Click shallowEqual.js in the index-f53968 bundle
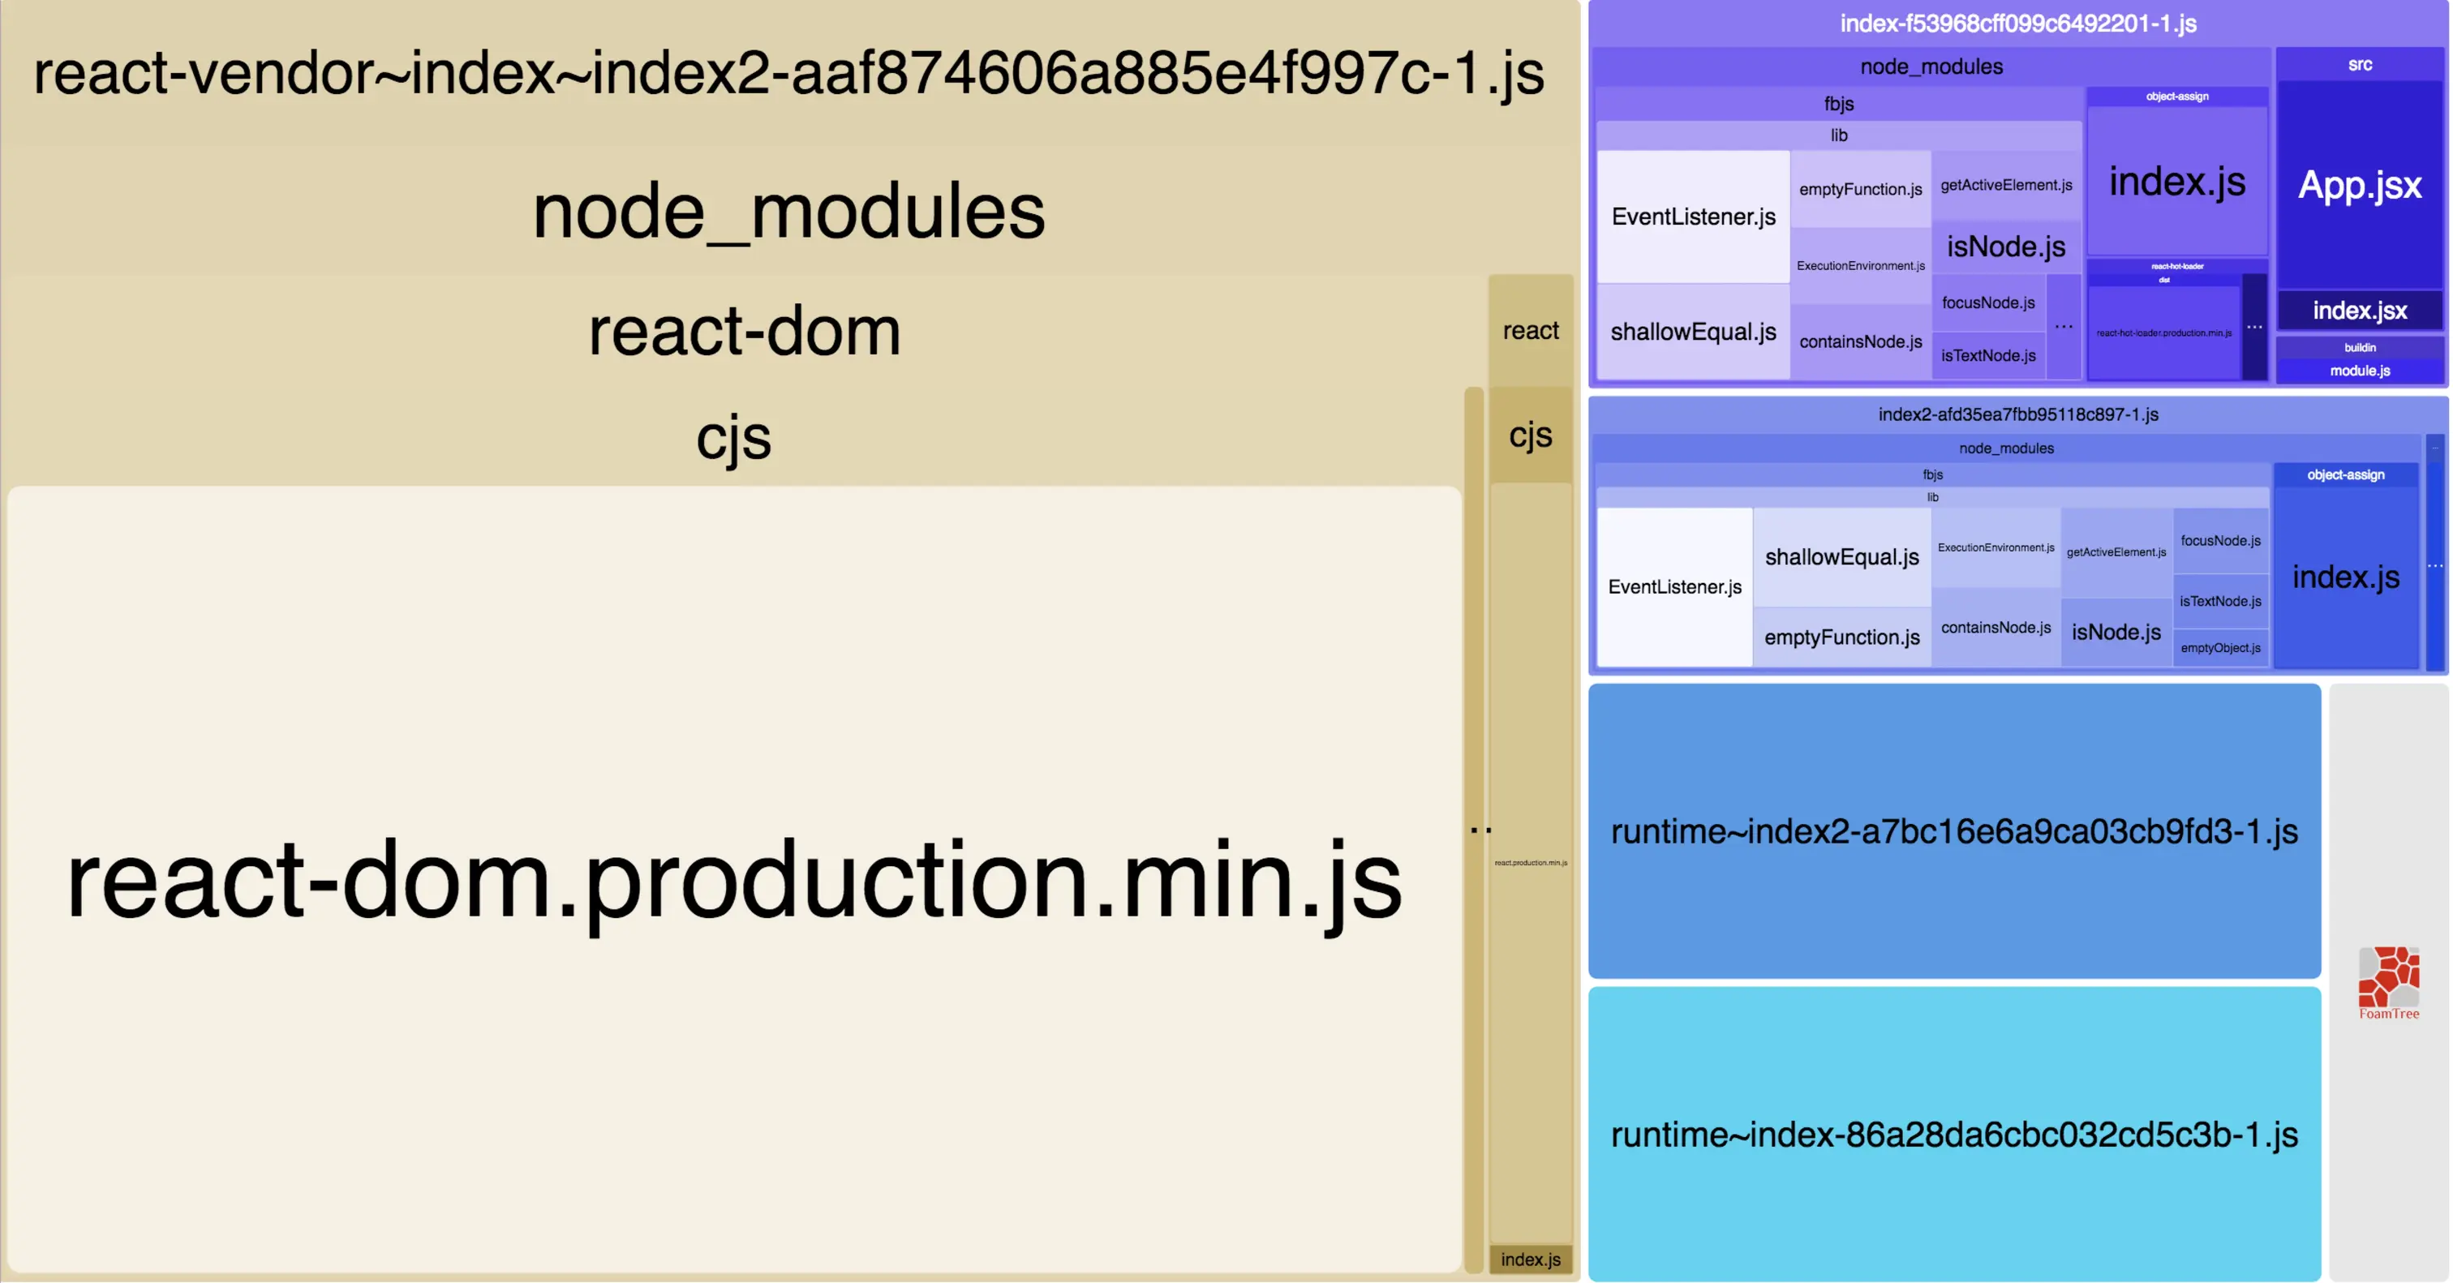This screenshot has width=2453, height=1283. [x=1693, y=331]
